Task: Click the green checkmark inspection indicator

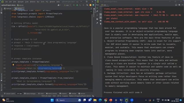Action: pos(91,11)
